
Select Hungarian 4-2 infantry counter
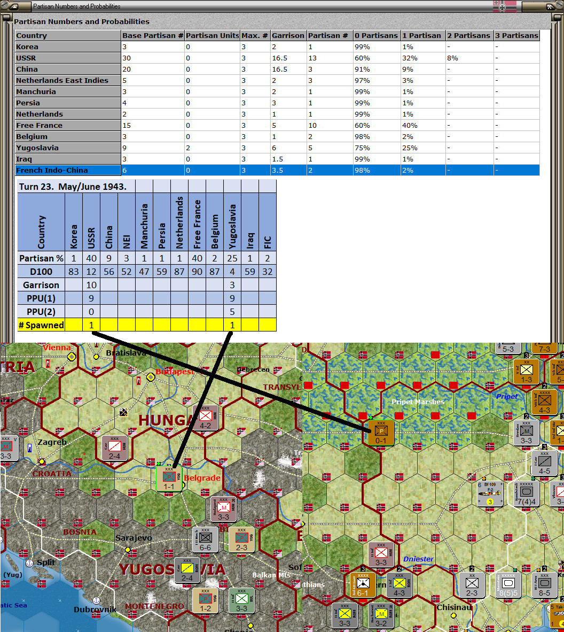coord(205,418)
